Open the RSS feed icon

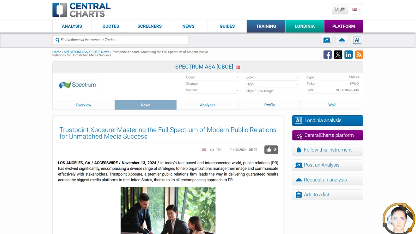359,55
